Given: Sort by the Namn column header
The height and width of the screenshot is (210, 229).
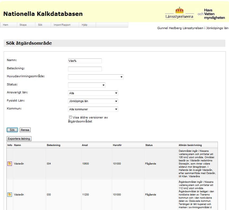Looking at the screenshot, I should coord(17,145).
